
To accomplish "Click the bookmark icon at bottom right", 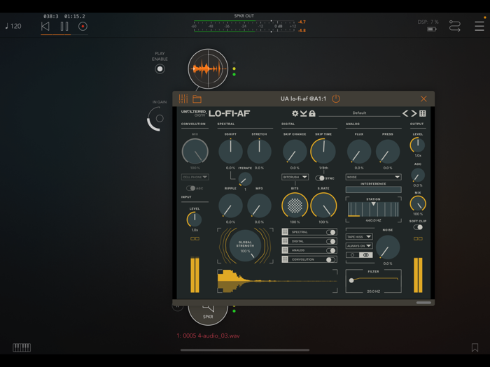I will pos(475,347).
